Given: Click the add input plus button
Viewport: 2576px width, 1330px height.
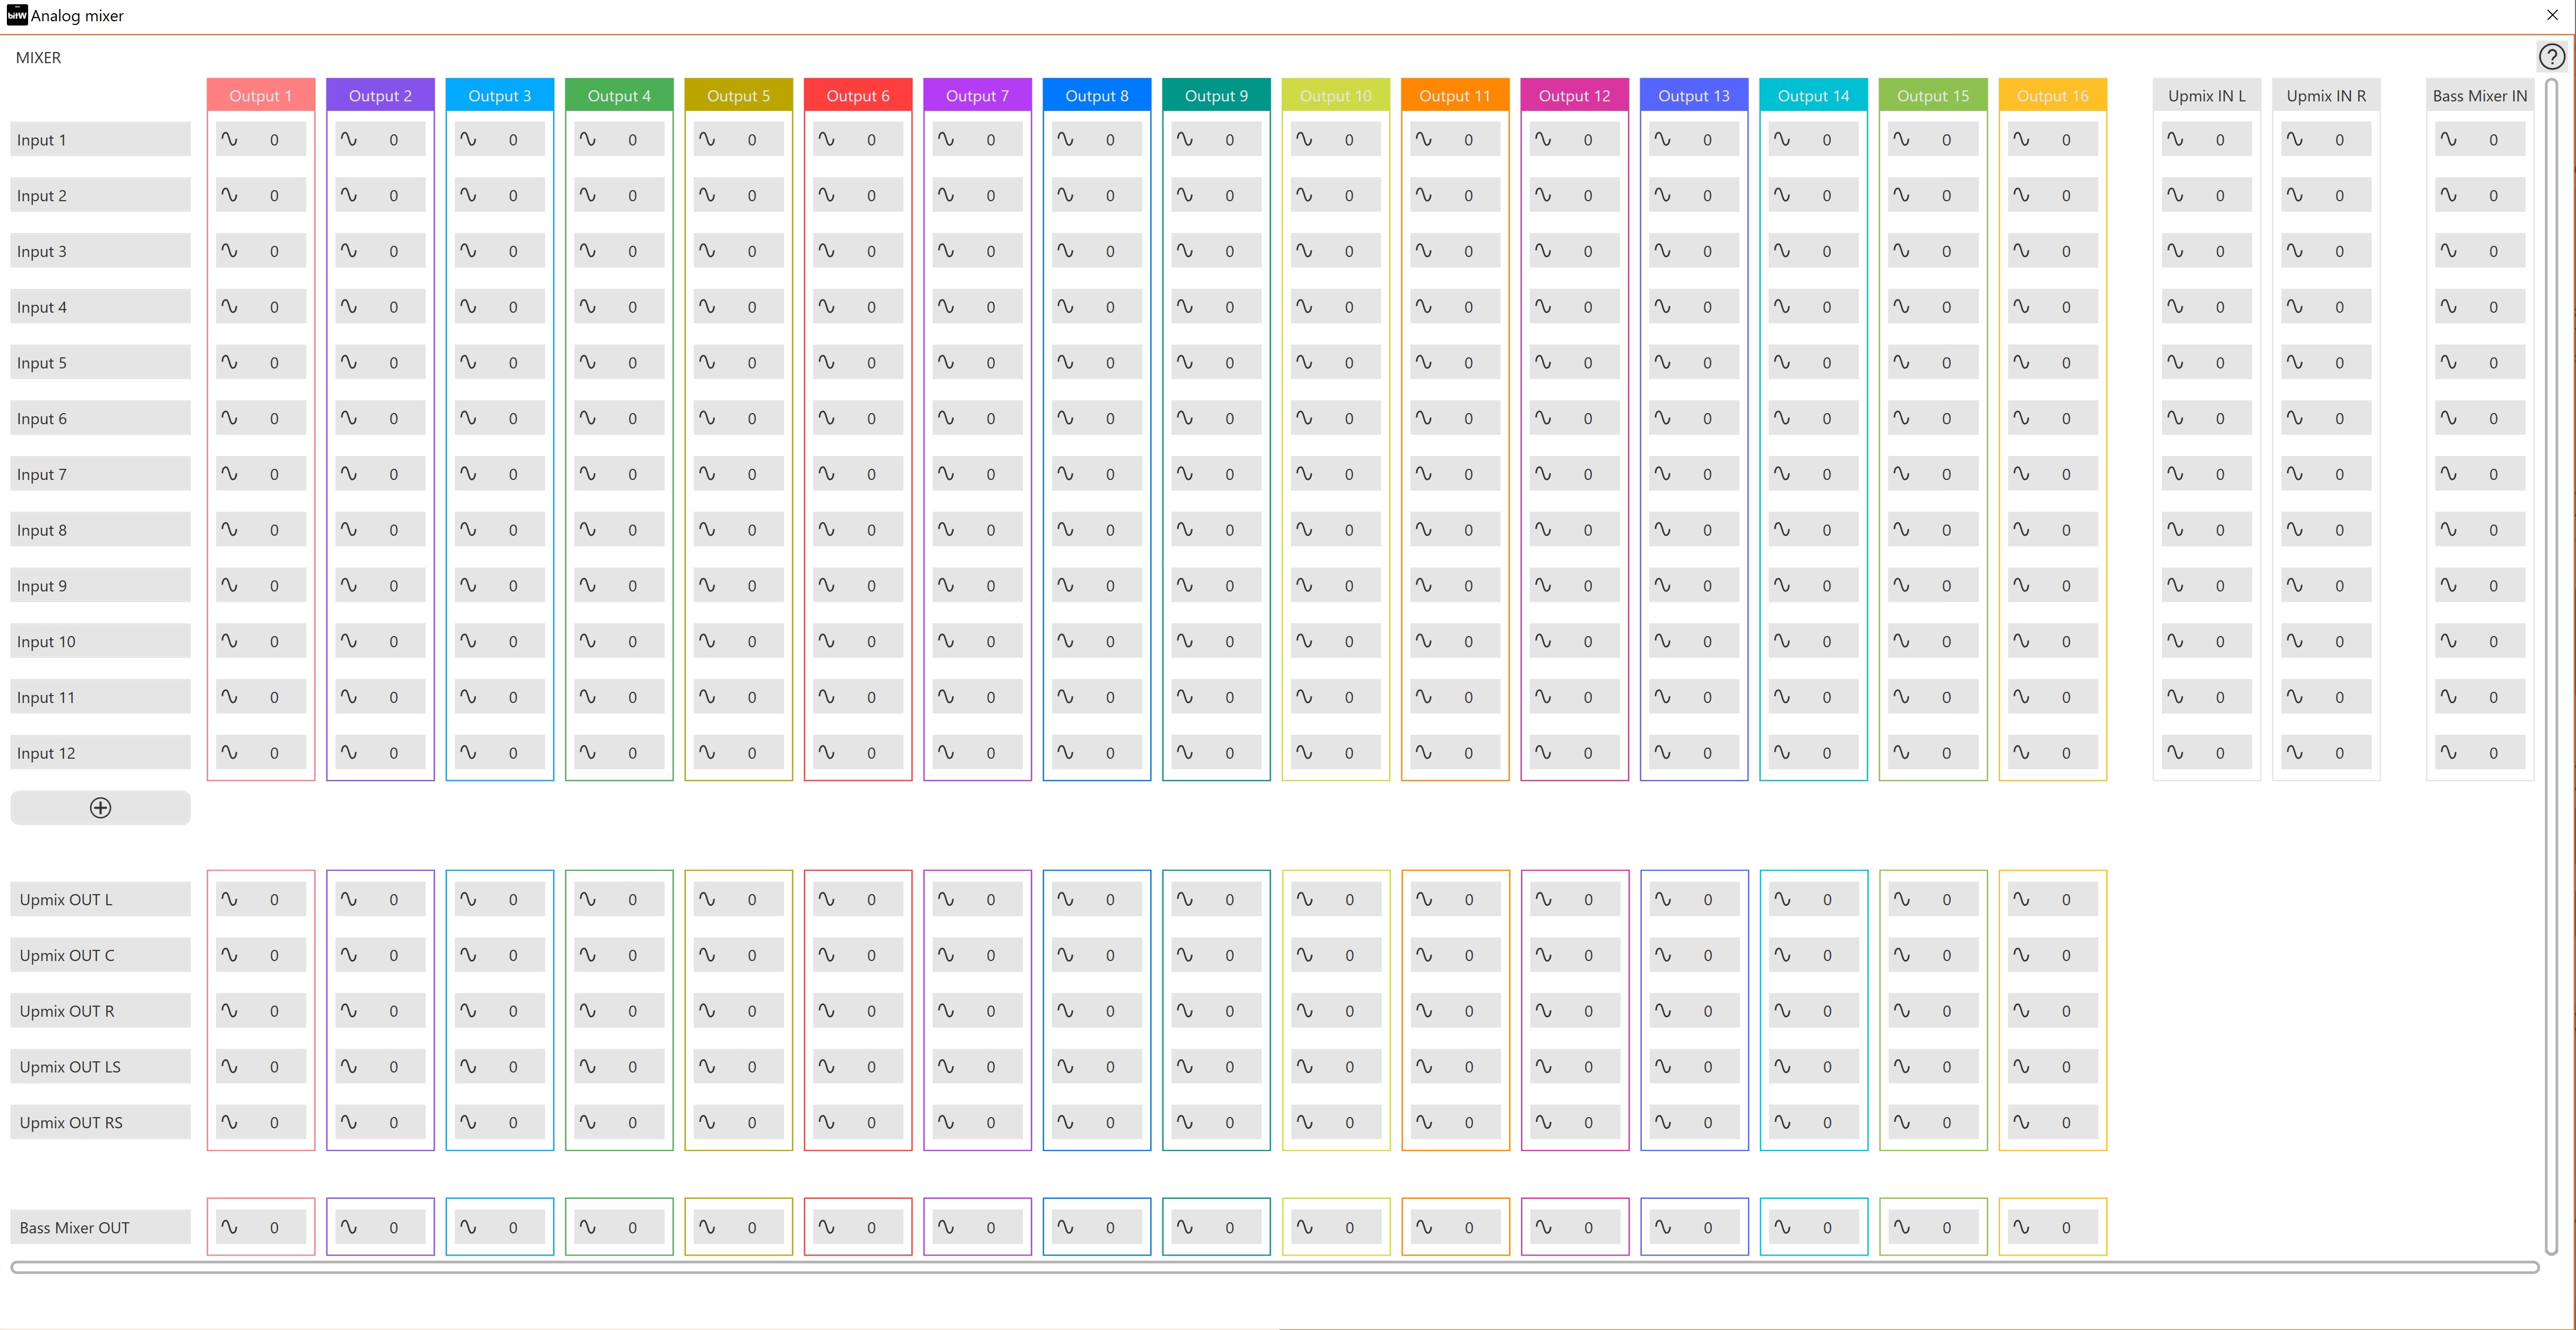Looking at the screenshot, I should pyautogui.click(x=100, y=808).
